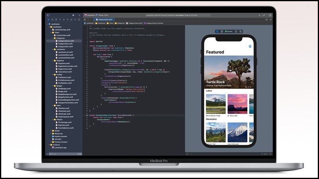Click the build status activity bar
Screen dimensions: 319x179
click(178, 15)
